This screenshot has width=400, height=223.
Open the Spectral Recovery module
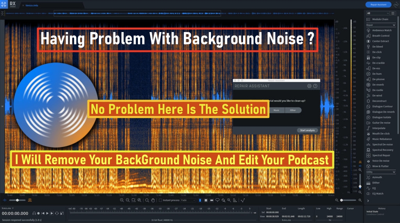click(x=380, y=150)
